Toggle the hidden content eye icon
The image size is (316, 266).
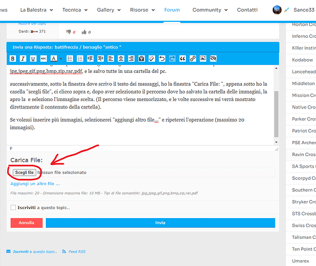click(213, 59)
